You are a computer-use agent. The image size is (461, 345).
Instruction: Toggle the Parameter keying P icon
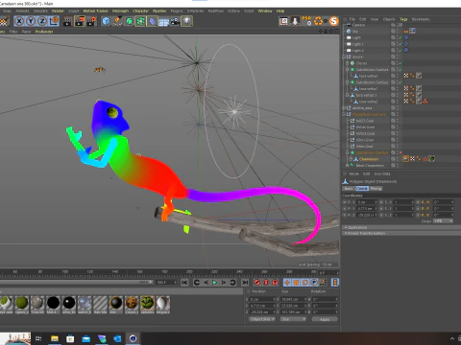pos(314,283)
